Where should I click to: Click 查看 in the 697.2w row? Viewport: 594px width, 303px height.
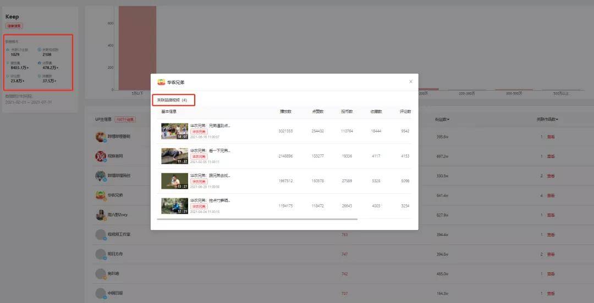[x=551, y=156]
